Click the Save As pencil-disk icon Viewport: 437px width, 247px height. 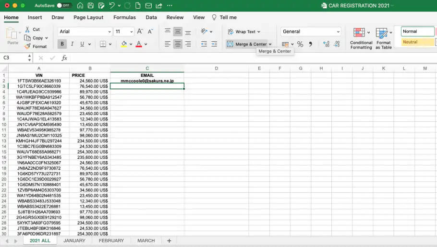(x=101, y=5)
